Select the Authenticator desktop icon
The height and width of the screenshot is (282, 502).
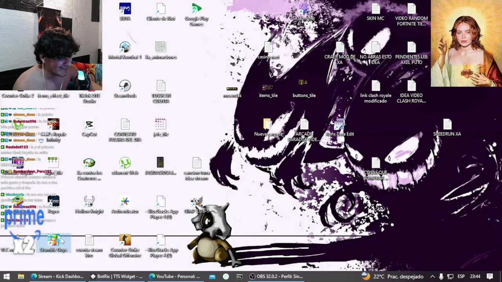coord(125,205)
